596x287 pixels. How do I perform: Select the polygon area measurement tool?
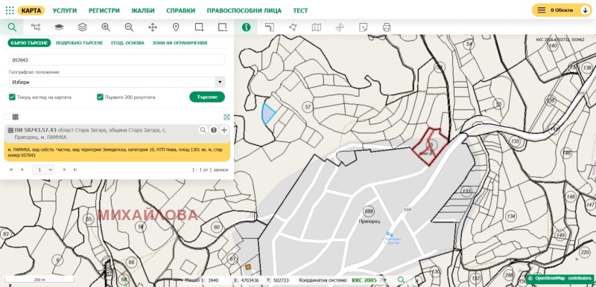[293, 28]
